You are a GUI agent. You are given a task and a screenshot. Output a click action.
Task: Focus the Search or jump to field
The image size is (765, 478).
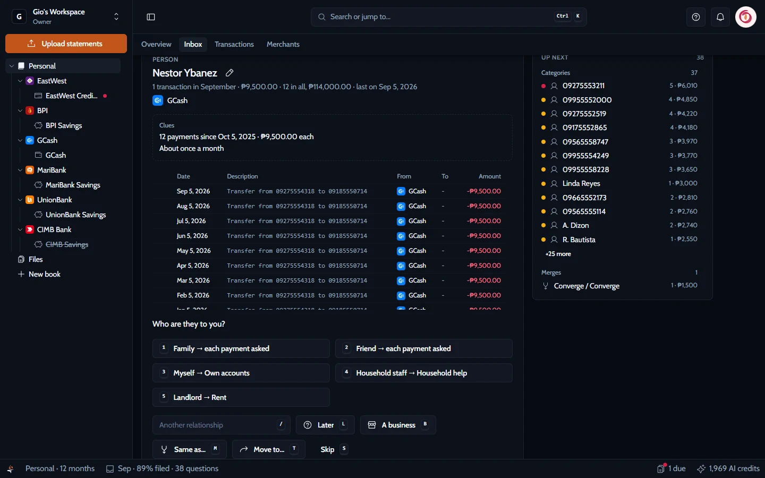[x=449, y=17]
